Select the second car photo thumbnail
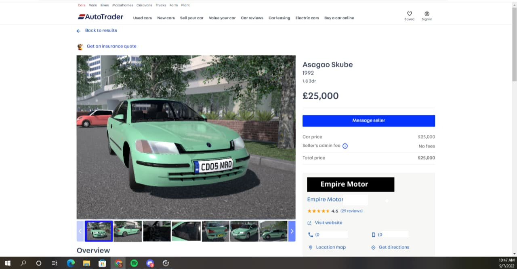This screenshot has height=269, width=517. [x=128, y=231]
